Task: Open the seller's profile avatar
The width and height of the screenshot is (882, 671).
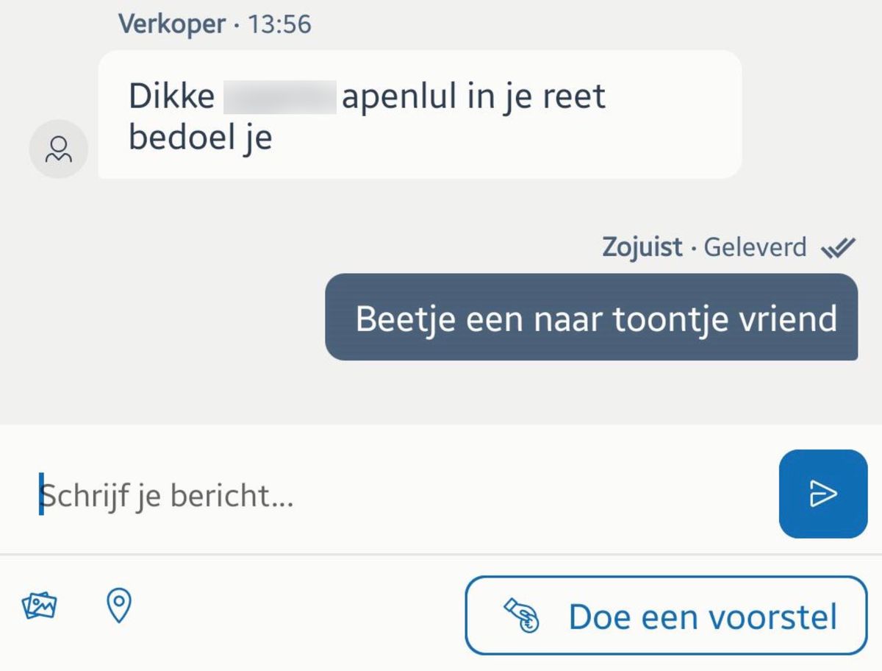Action: point(58,149)
